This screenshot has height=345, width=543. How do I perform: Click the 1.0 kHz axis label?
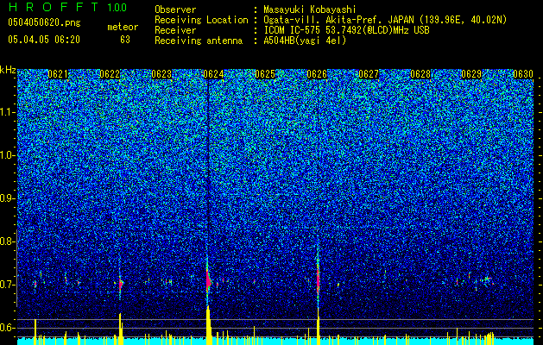click(x=8, y=155)
